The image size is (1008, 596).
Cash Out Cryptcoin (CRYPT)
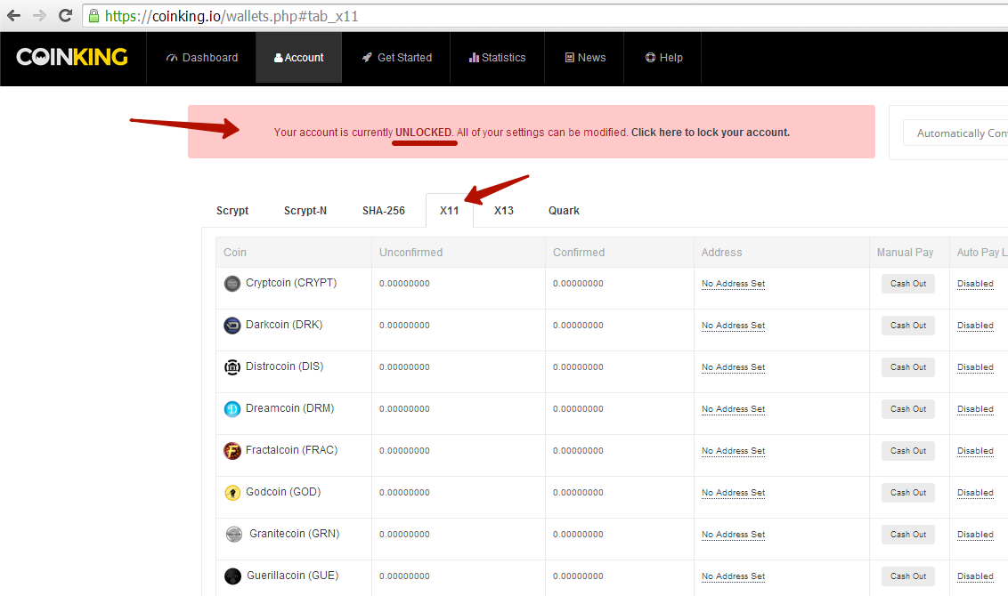click(907, 283)
